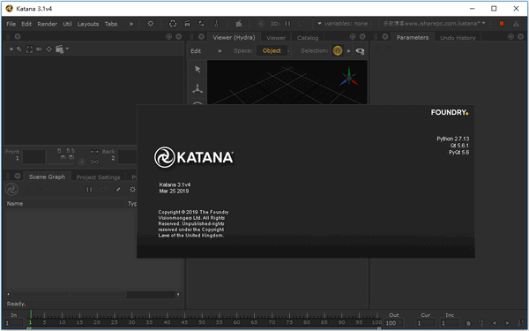Click the In frame input field
This screenshot has width=529, height=331.
(14, 323)
